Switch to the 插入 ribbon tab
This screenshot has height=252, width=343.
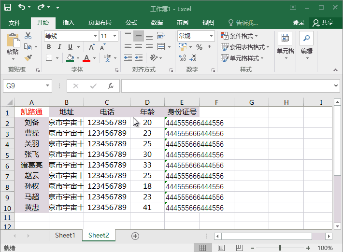(69, 23)
